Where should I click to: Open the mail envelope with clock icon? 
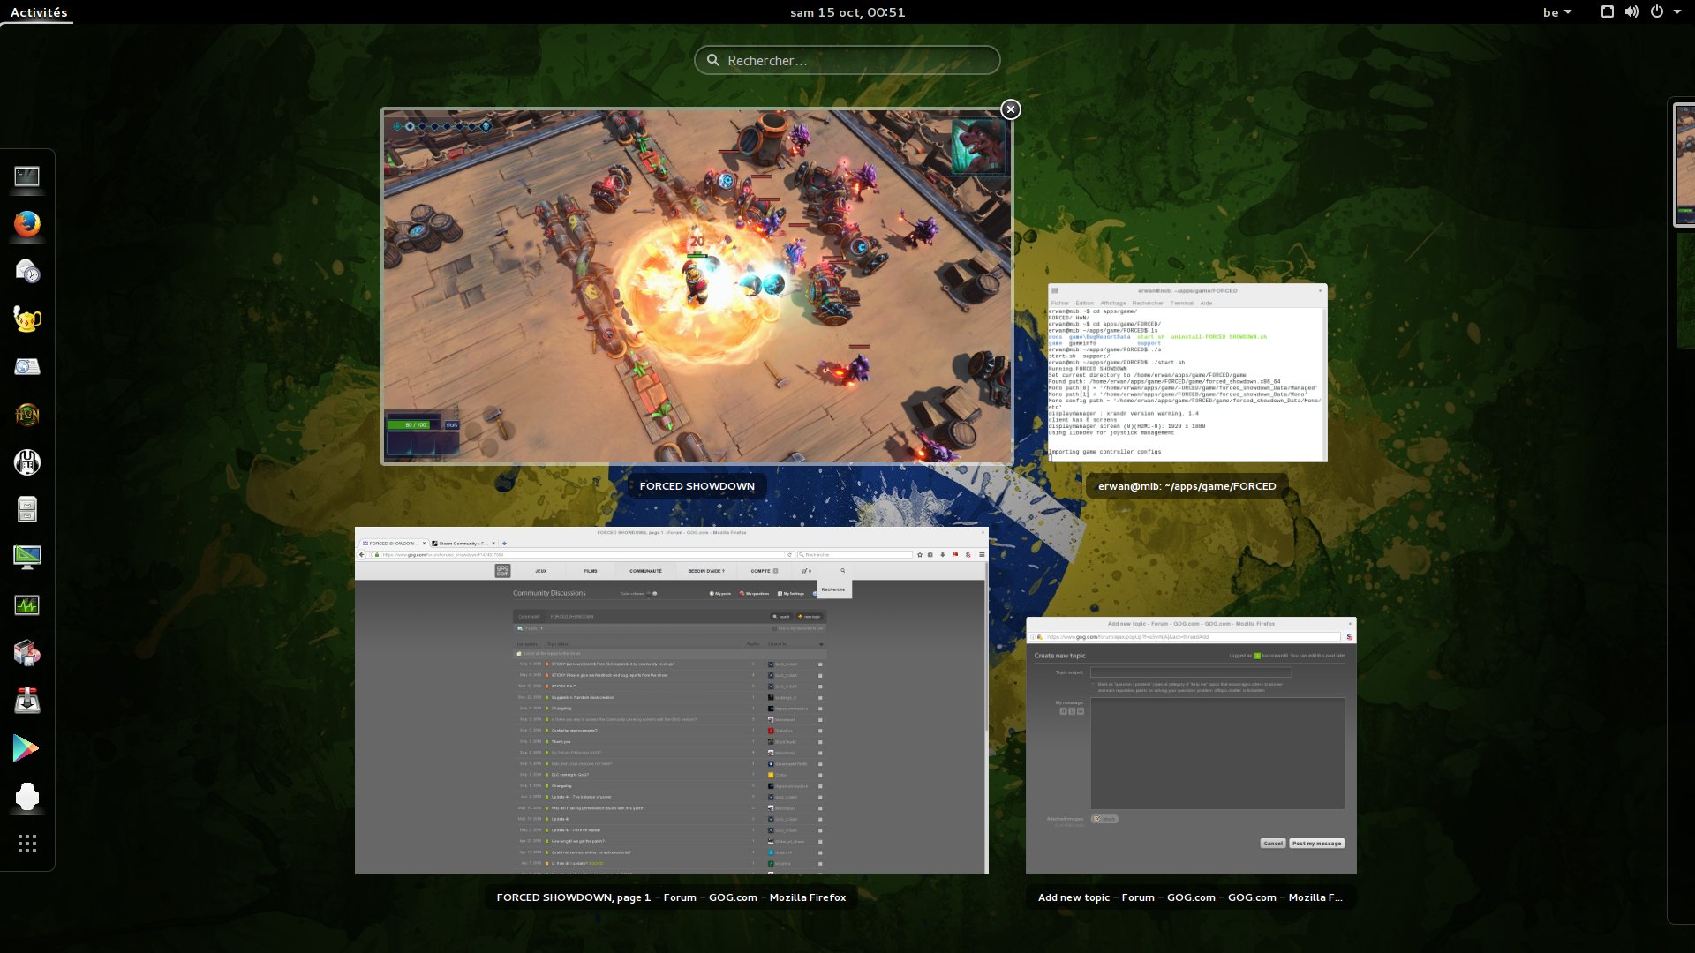[x=27, y=272]
